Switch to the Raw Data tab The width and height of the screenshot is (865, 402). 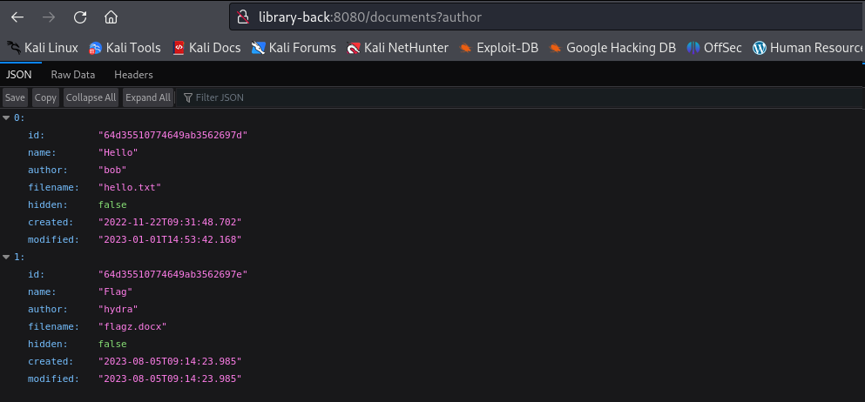point(73,74)
